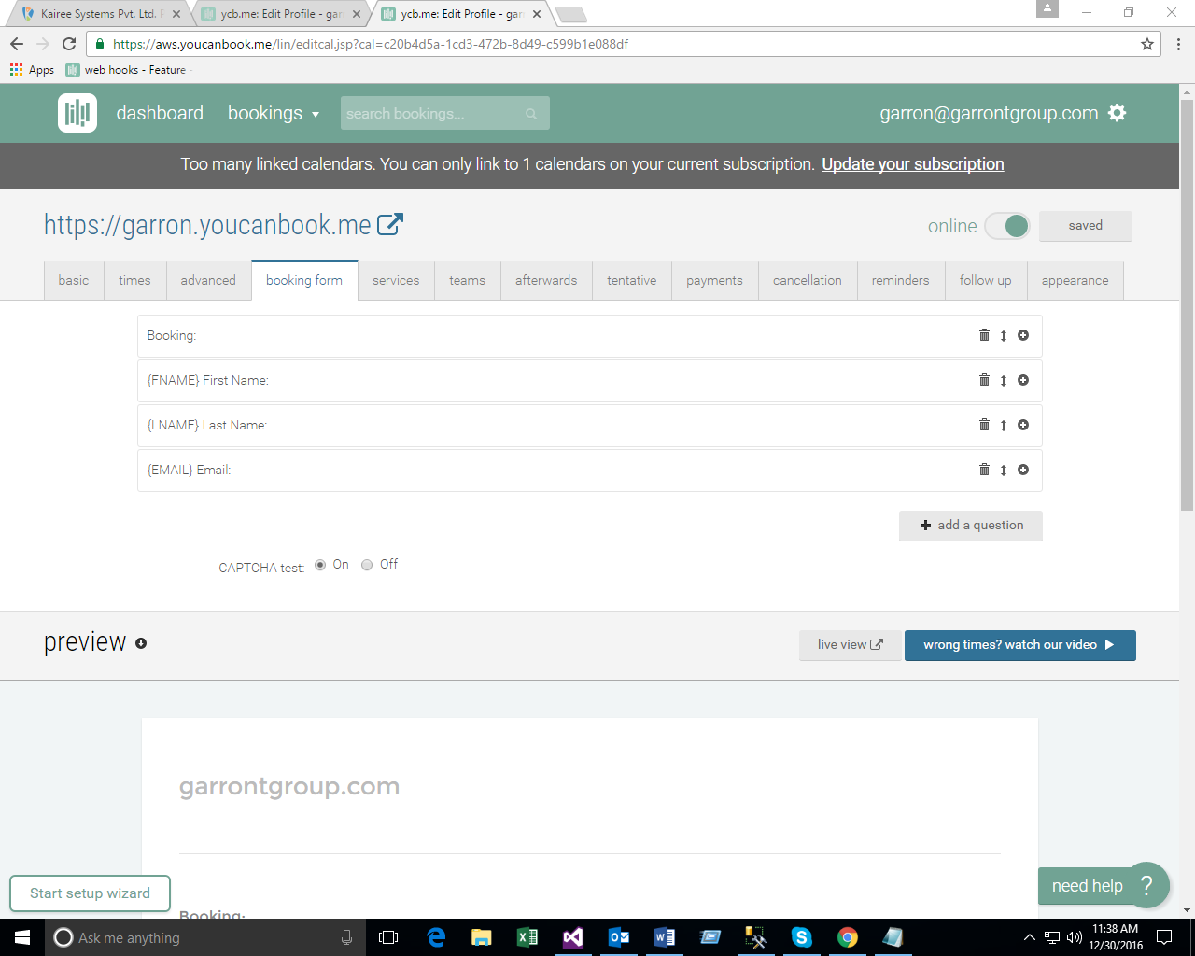
Task: Select CAPTCHA test Off radio button
Action: [367, 565]
